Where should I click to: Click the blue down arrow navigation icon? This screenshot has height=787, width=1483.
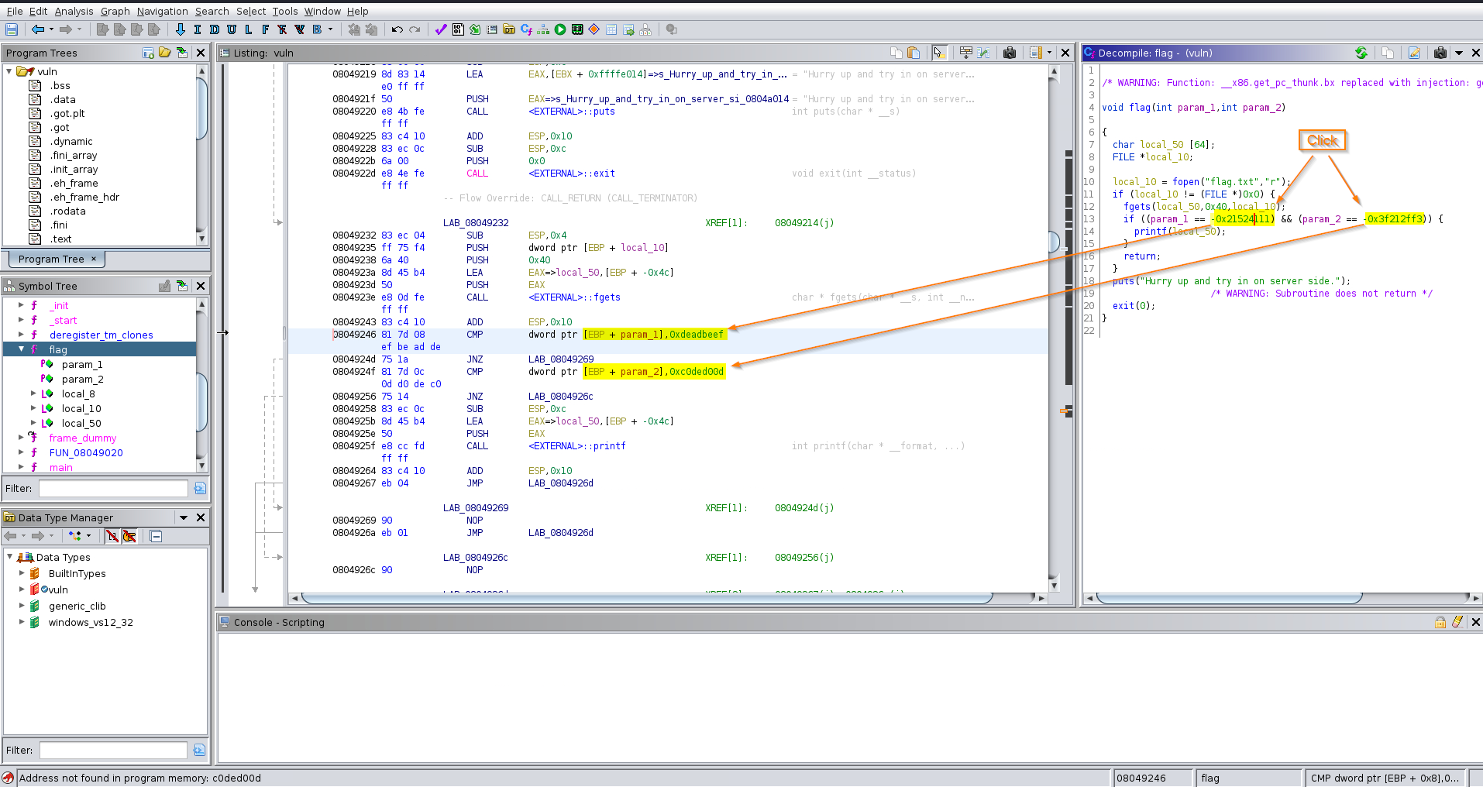[181, 29]
